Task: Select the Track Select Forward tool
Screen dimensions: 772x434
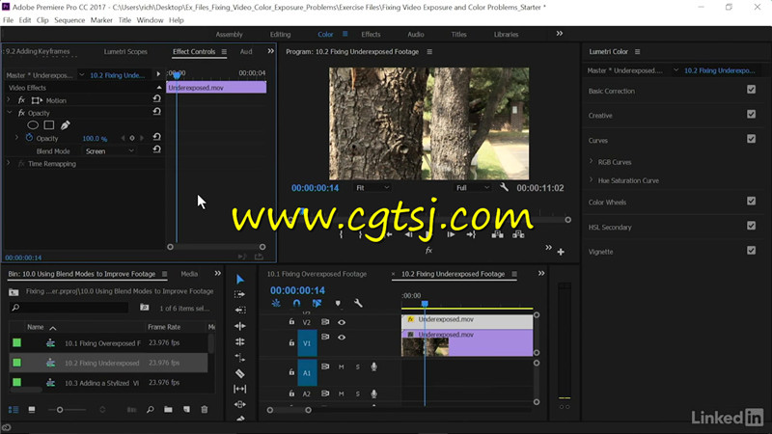Action: pyautogui.click(x=239, y=294)
